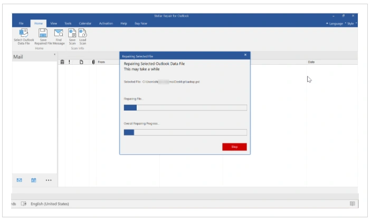Open the Find Message tool
The width and height of the screenshot is (371, 221).
click(59, 33)
